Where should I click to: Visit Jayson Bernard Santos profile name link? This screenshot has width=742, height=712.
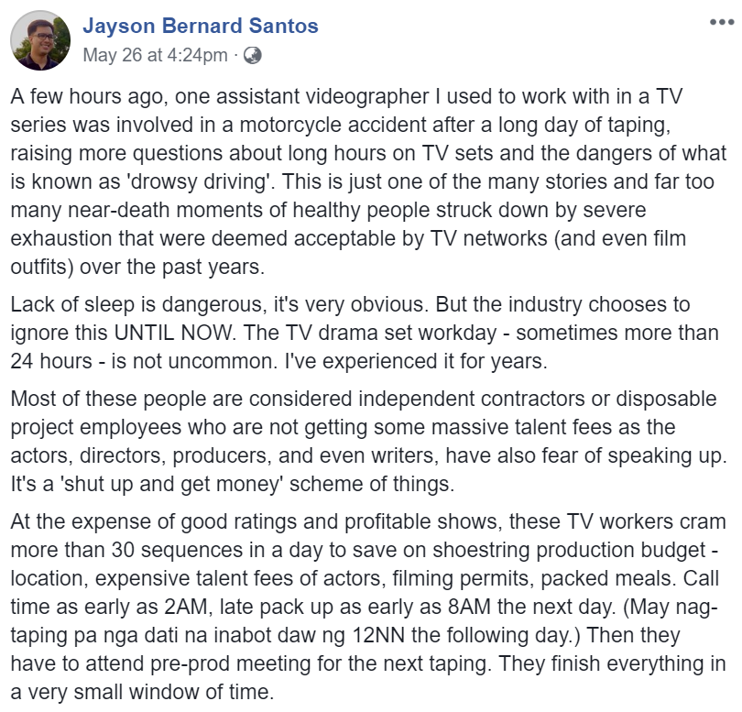tap(201, 26)
